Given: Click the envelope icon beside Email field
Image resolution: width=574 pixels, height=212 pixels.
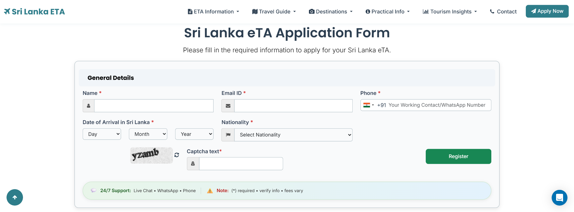Looking at the screenshot, I should coord(228,106).
